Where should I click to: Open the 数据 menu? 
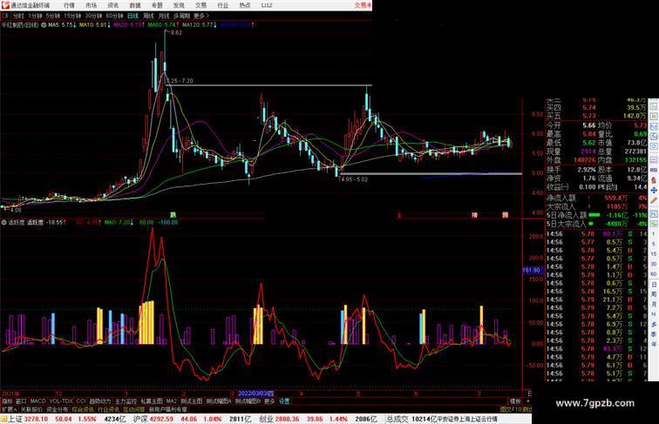point(134,5)
